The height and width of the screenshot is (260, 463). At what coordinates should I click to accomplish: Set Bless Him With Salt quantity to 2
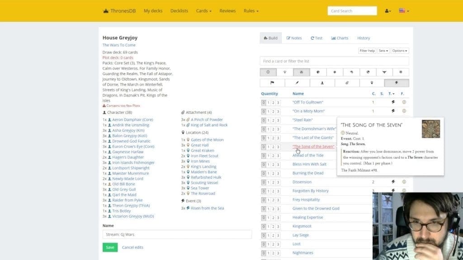273,164
